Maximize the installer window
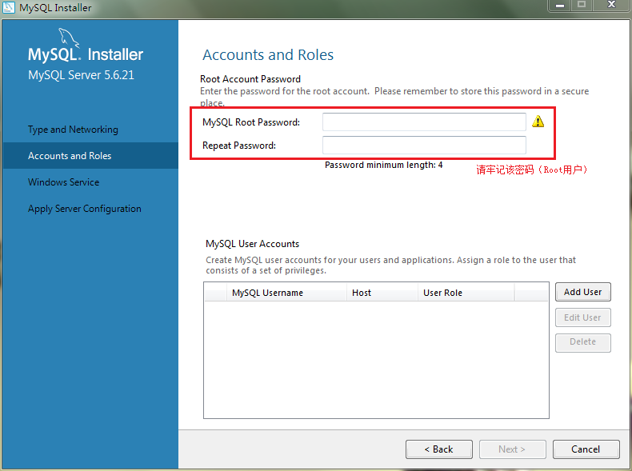Viewport: 632px width, 471px height. pos(582,6)
